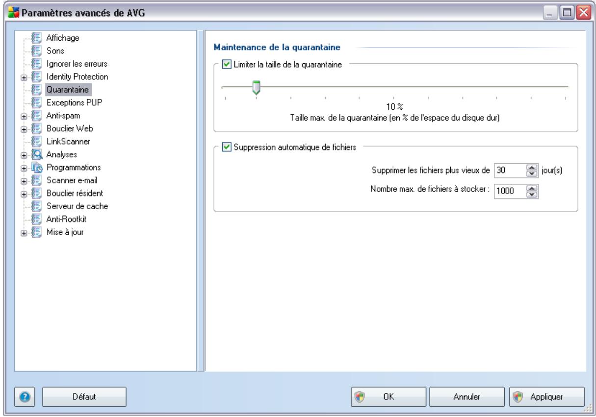Click the LinkScanner item icon
Viewport: 596px width, 417px height.
tap(36, 142)
